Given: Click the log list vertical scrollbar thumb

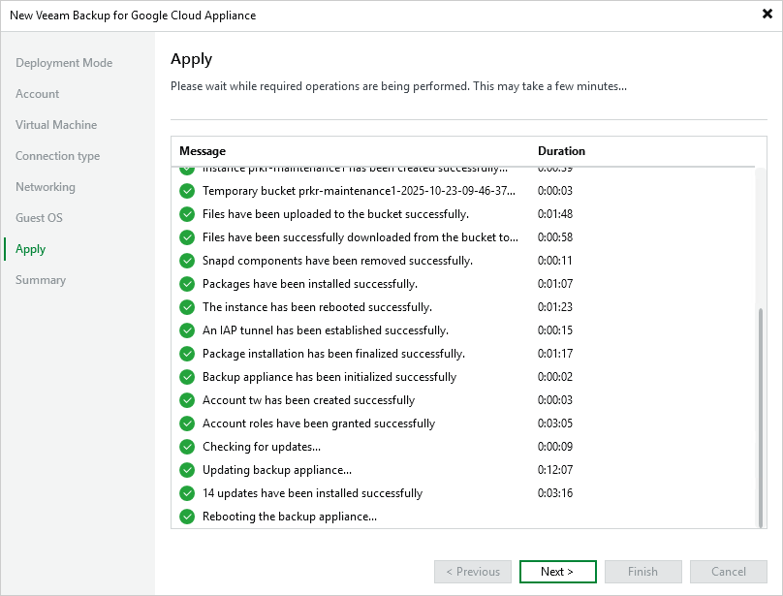Looking at the screenshot, I should [x=761, y=418].
